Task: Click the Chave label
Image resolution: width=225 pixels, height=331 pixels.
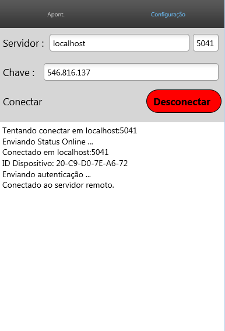Action: pyautogui.click(x=19, y=73)
